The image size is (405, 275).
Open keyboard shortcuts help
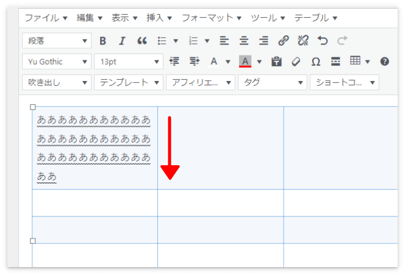pos(384,62)
